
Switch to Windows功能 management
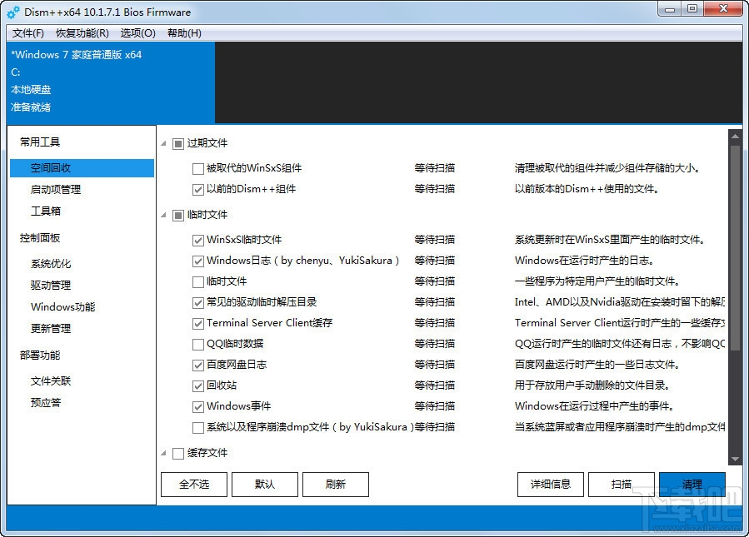[62, 306]
